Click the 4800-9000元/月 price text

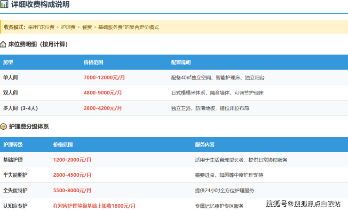pyautogui.click(x=103, y=93)
